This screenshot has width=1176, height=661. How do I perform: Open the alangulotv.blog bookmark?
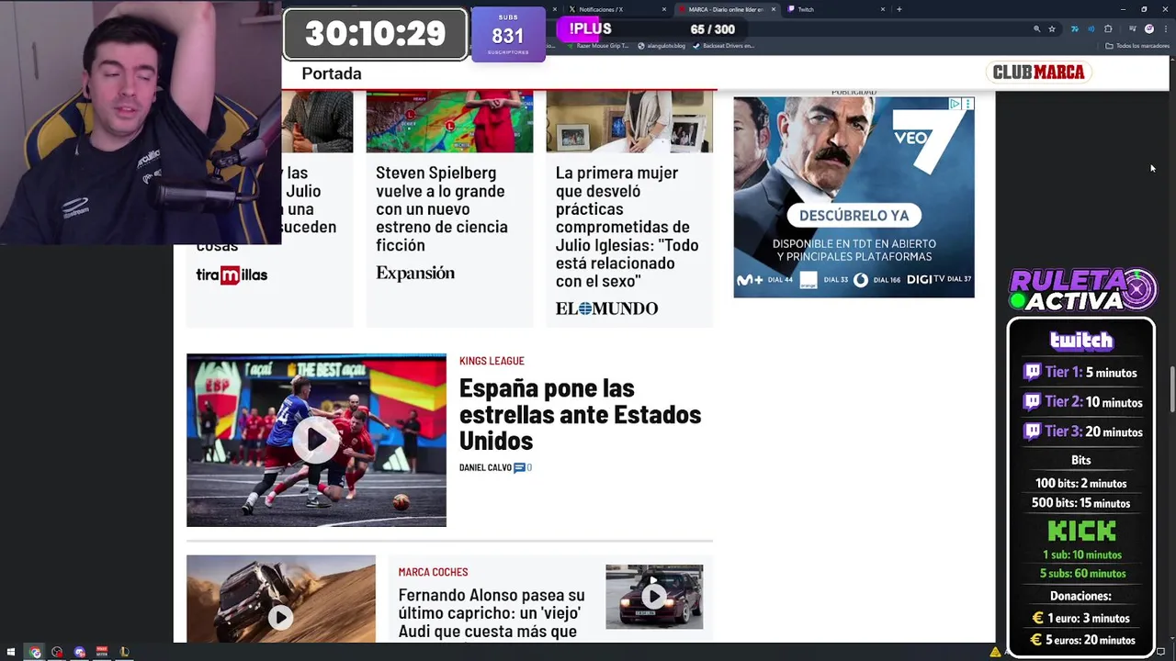(x=661, y=46)
